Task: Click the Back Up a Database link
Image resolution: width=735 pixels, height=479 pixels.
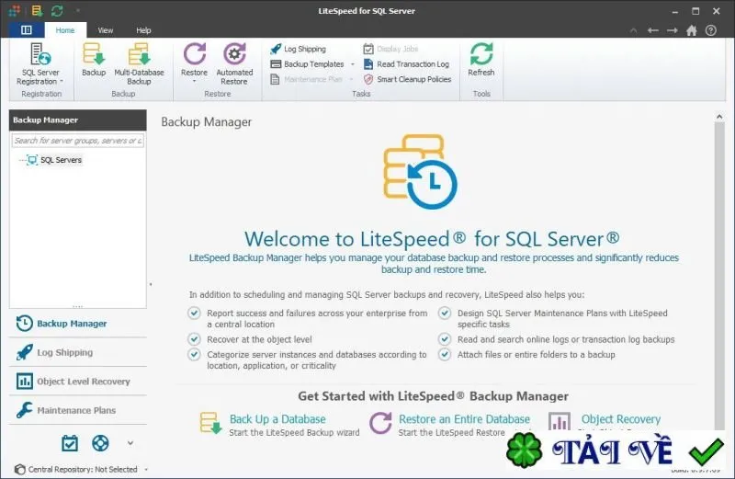Action: point(277,419)
